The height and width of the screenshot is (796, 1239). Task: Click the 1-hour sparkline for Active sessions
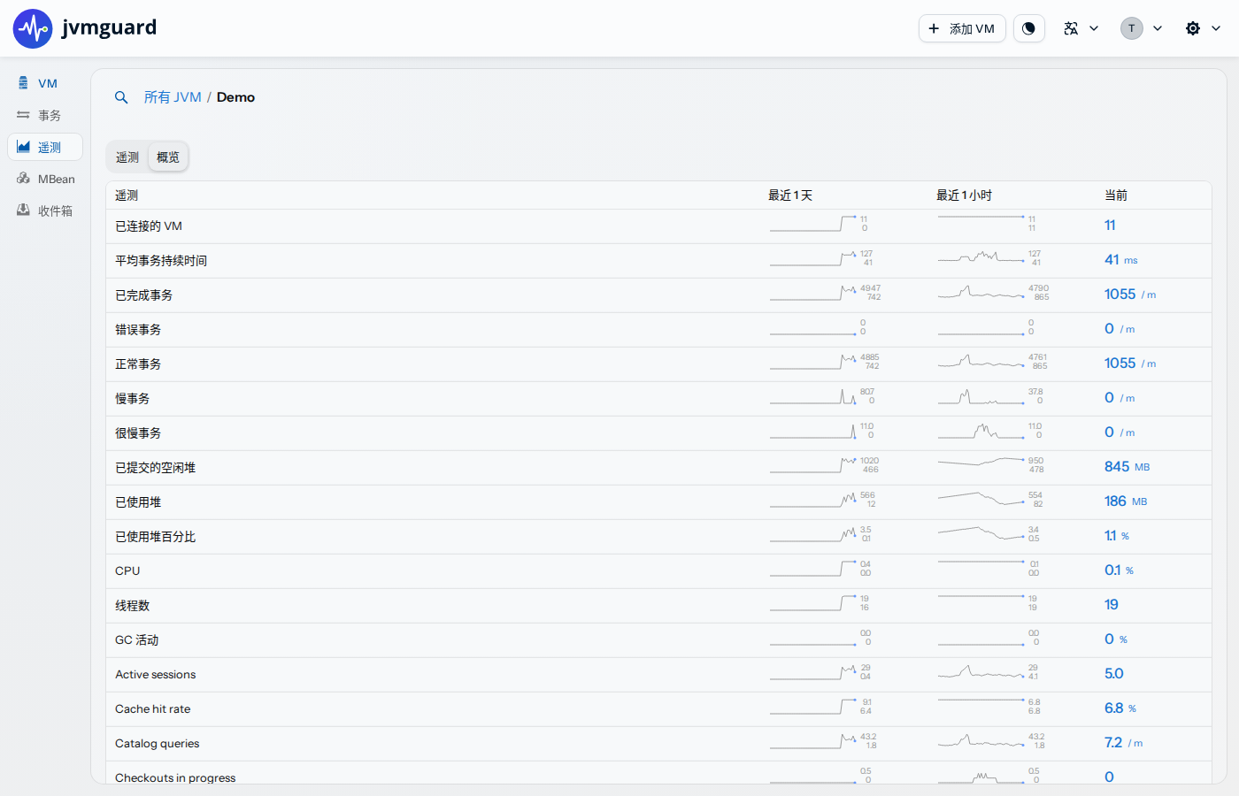pos(981,672)
